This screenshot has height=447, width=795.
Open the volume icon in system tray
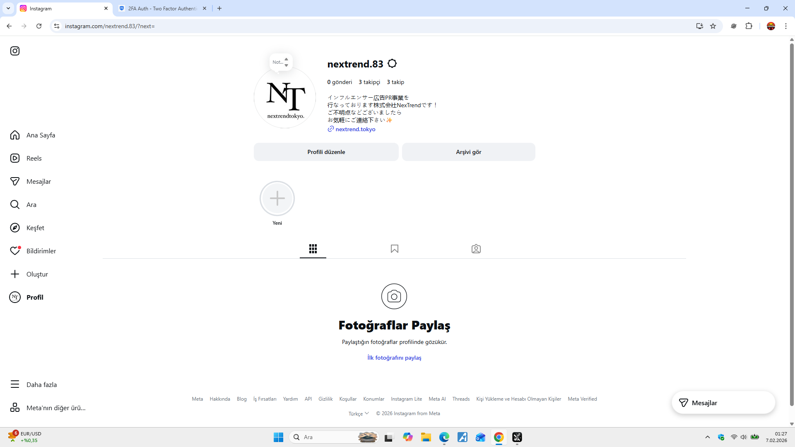tap(744, 437)
